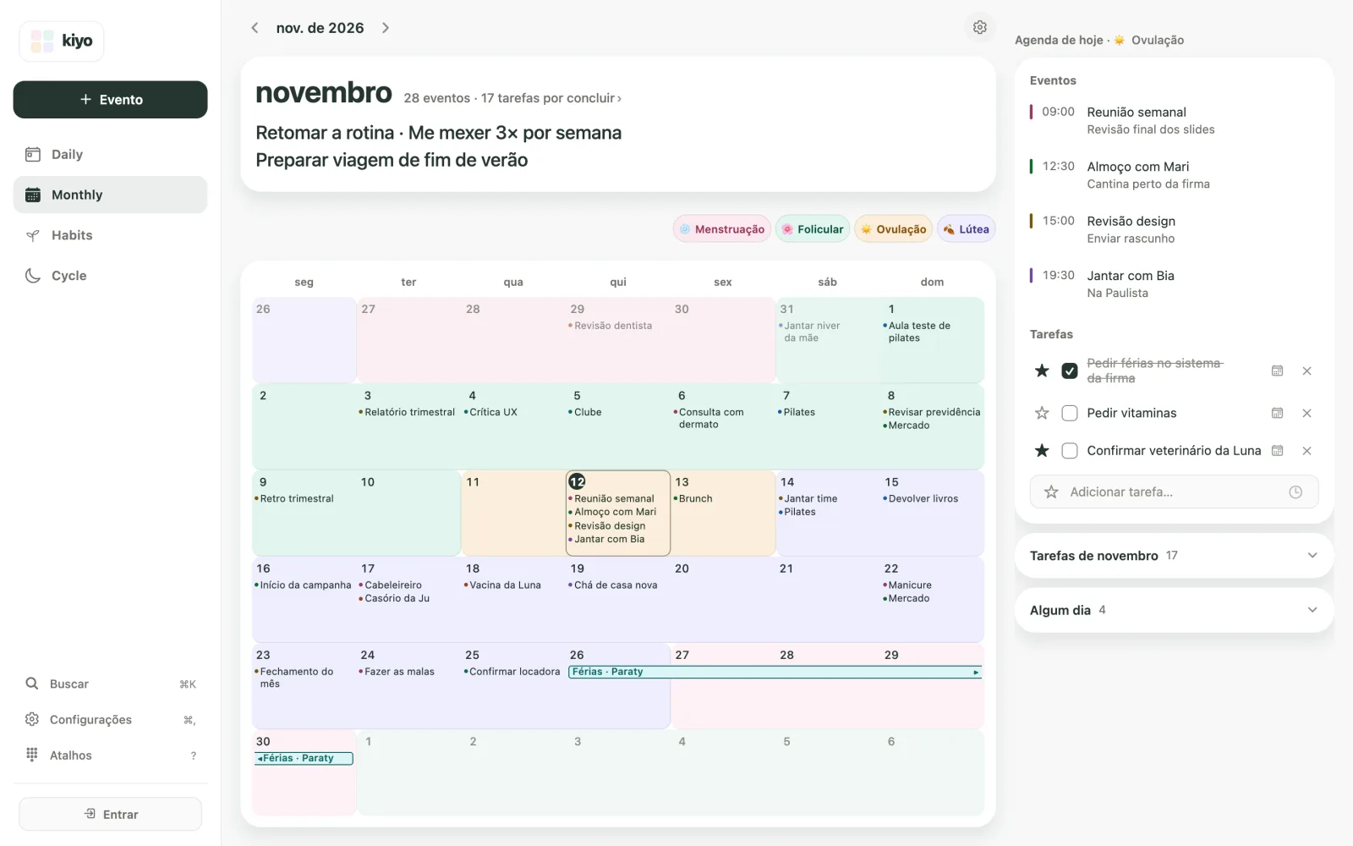Image resolution: width=1353 pixels, height=846 pixels.
Task: Open the Cycle page
Action: [x=110, y=276]
